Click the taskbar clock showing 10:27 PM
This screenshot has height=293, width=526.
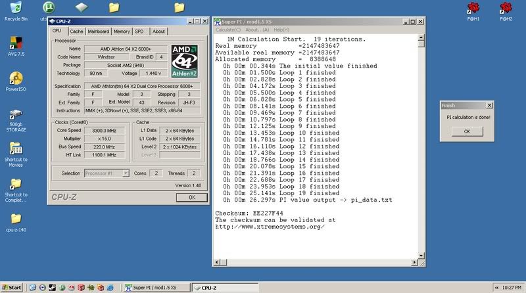pos(512,288)
